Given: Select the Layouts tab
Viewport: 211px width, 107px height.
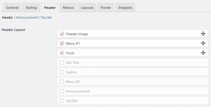Looking at the screenshot, I should coord(87,8).
